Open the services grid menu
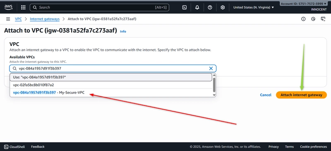 point(23,7)
